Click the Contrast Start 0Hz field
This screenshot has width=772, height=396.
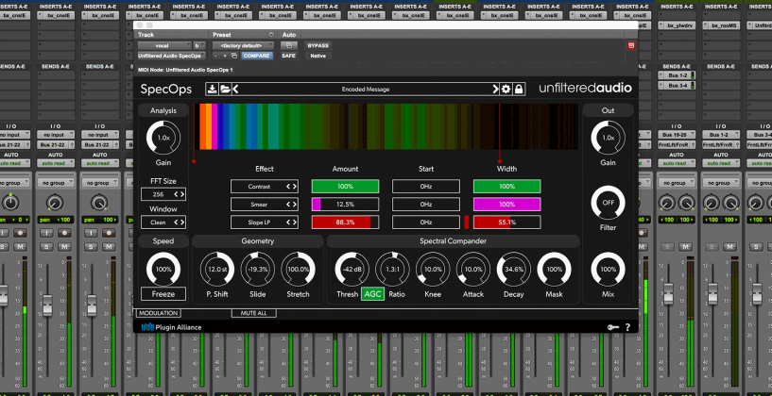426,187
